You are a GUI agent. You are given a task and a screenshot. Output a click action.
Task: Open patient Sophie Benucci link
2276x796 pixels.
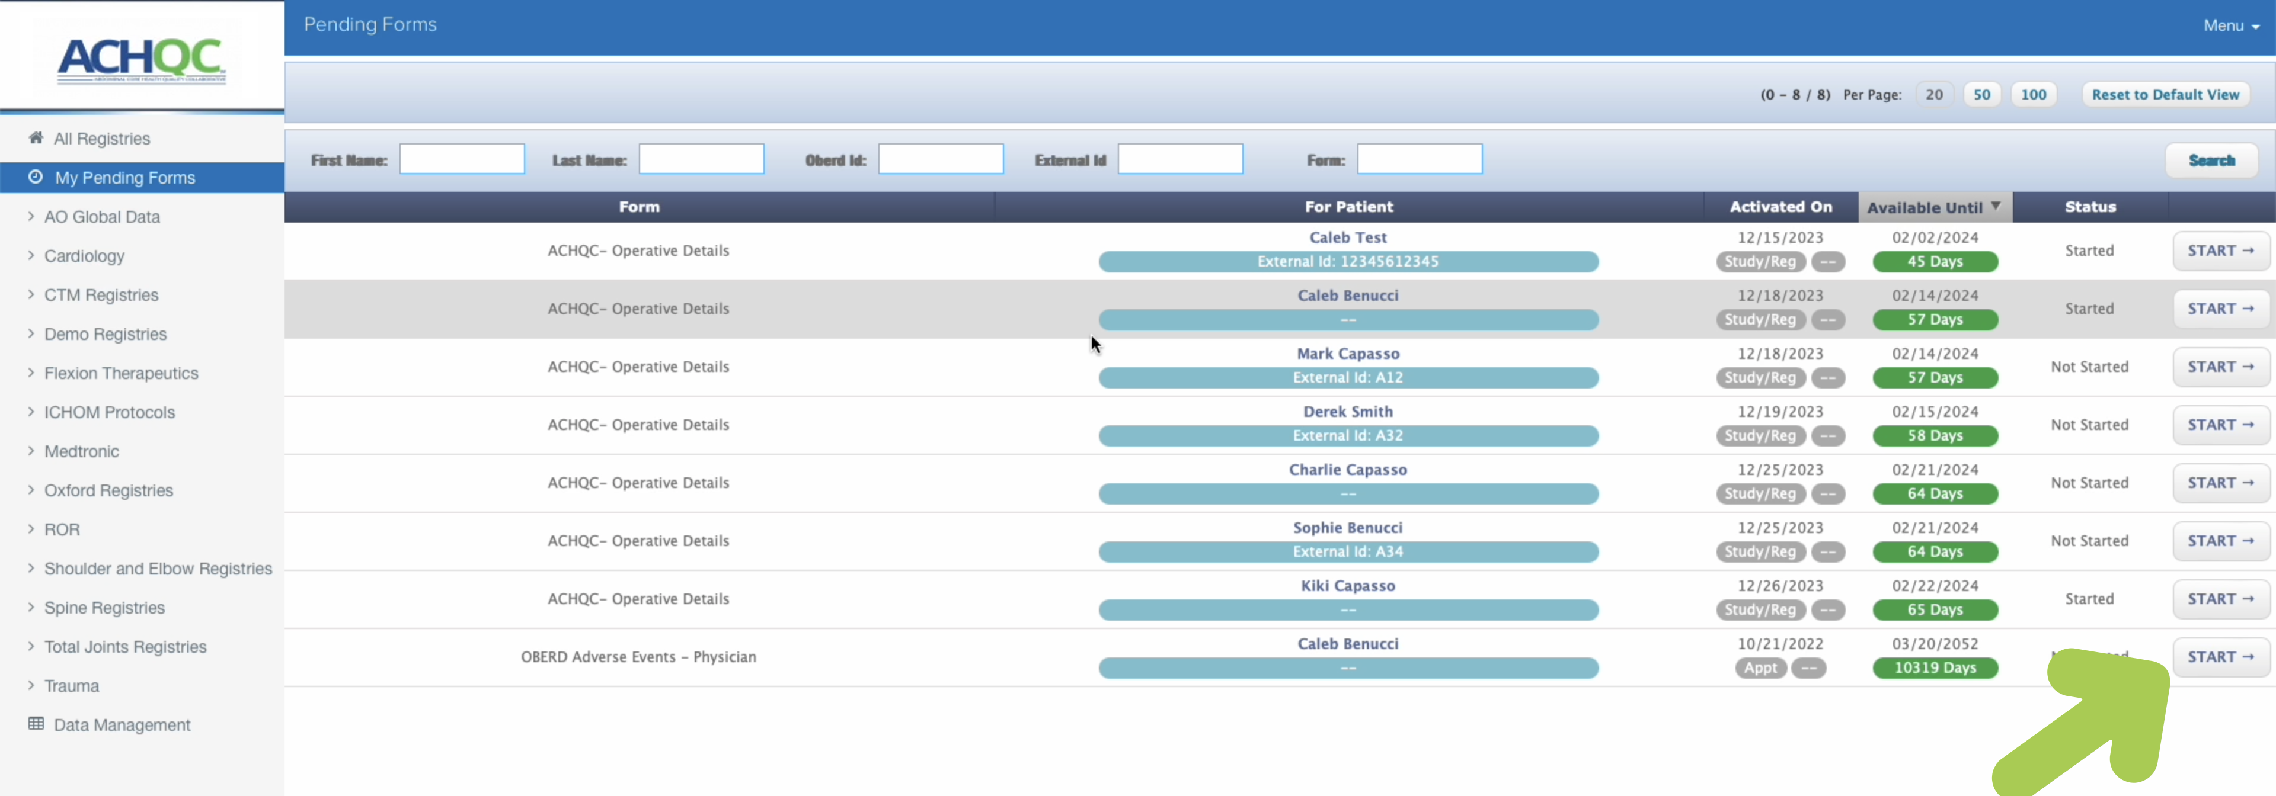coord(1347,528)
